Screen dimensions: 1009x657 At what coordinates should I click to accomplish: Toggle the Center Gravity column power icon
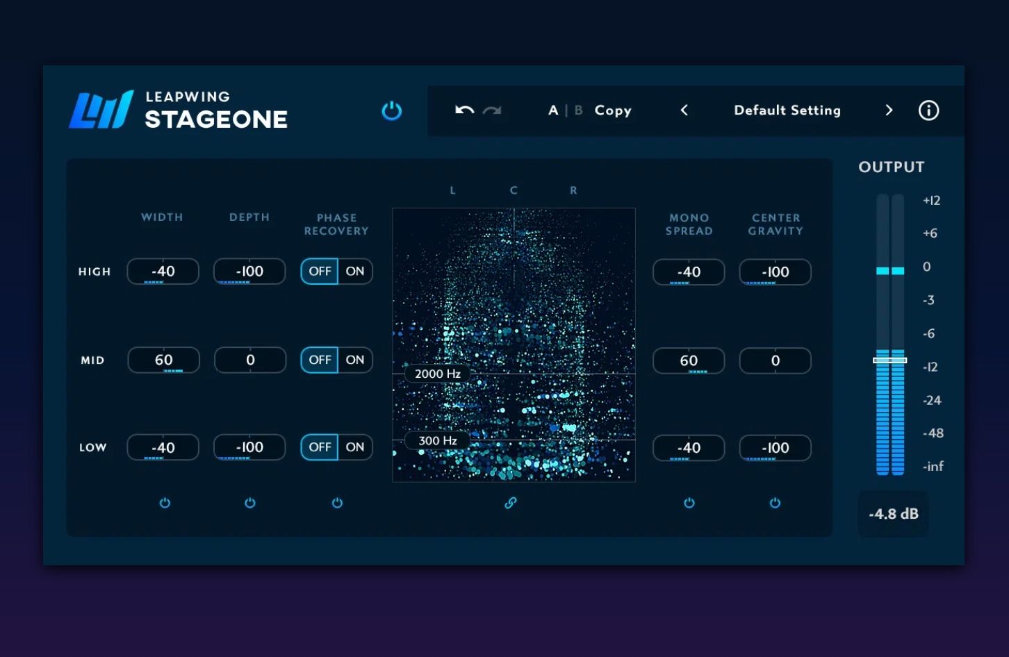[775, 503]
